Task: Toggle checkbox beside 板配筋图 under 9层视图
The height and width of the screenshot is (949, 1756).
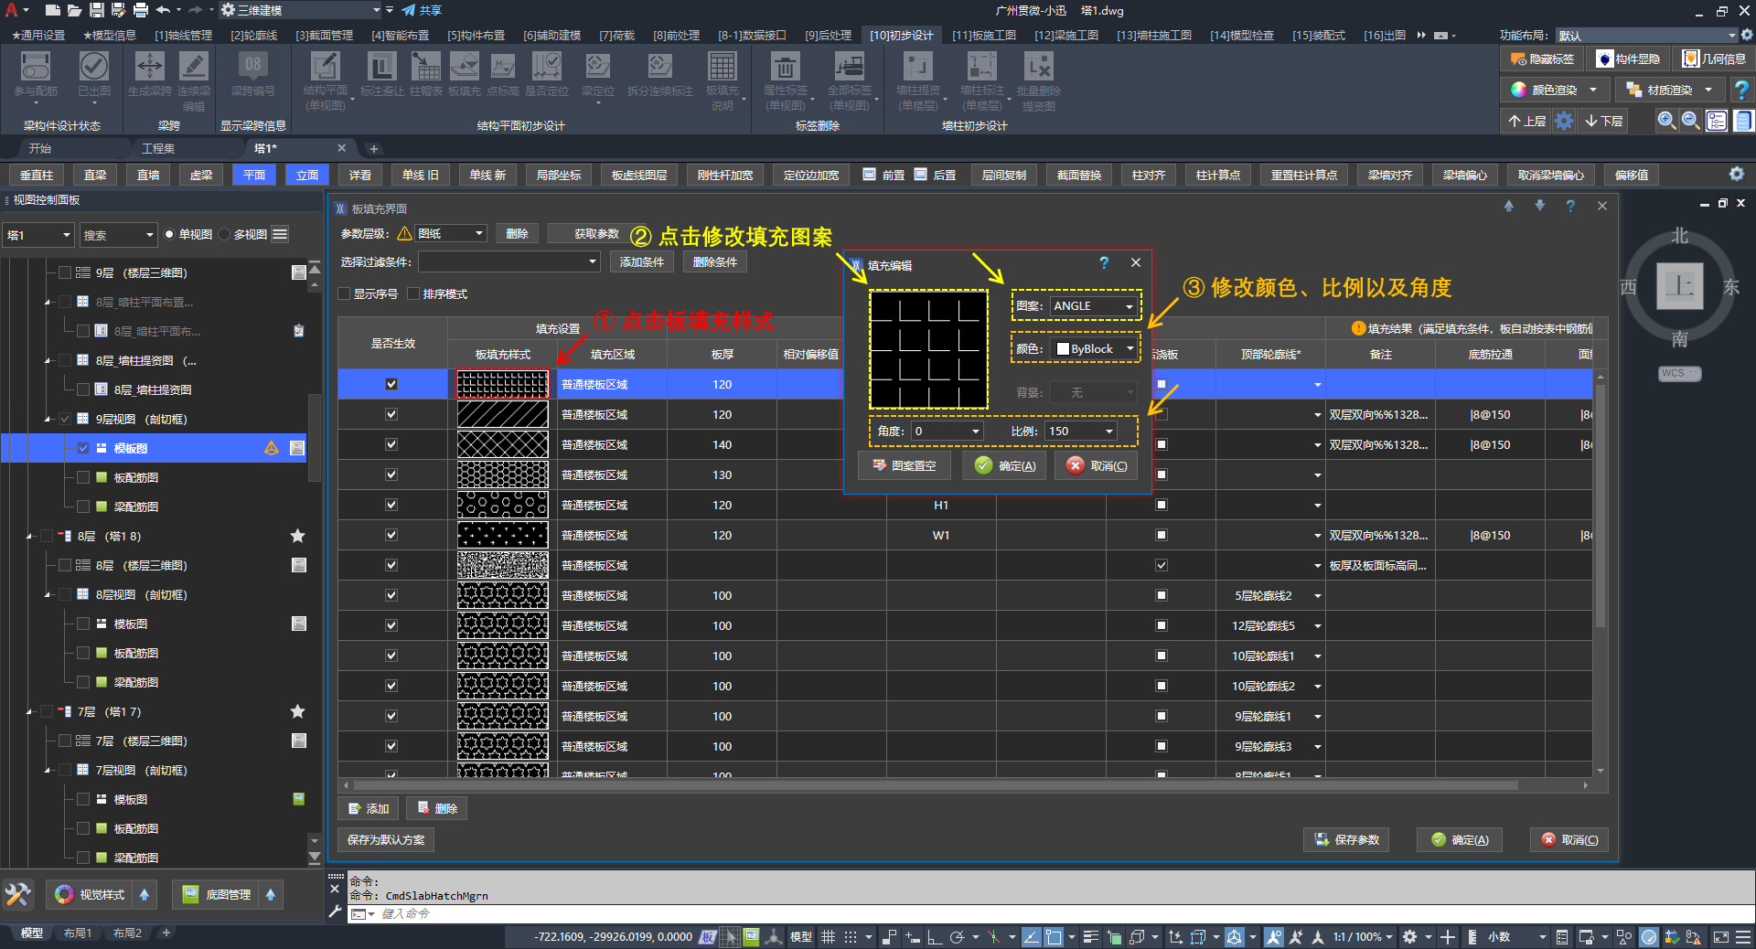Action: [x=83, y=477]
